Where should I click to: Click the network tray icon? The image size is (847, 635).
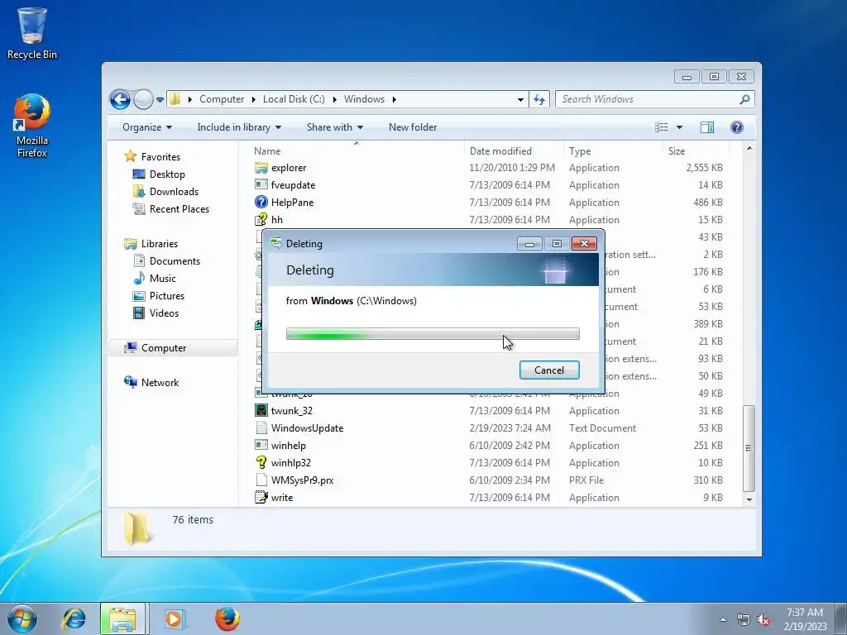pyautogui.click(x=744, y=620)
